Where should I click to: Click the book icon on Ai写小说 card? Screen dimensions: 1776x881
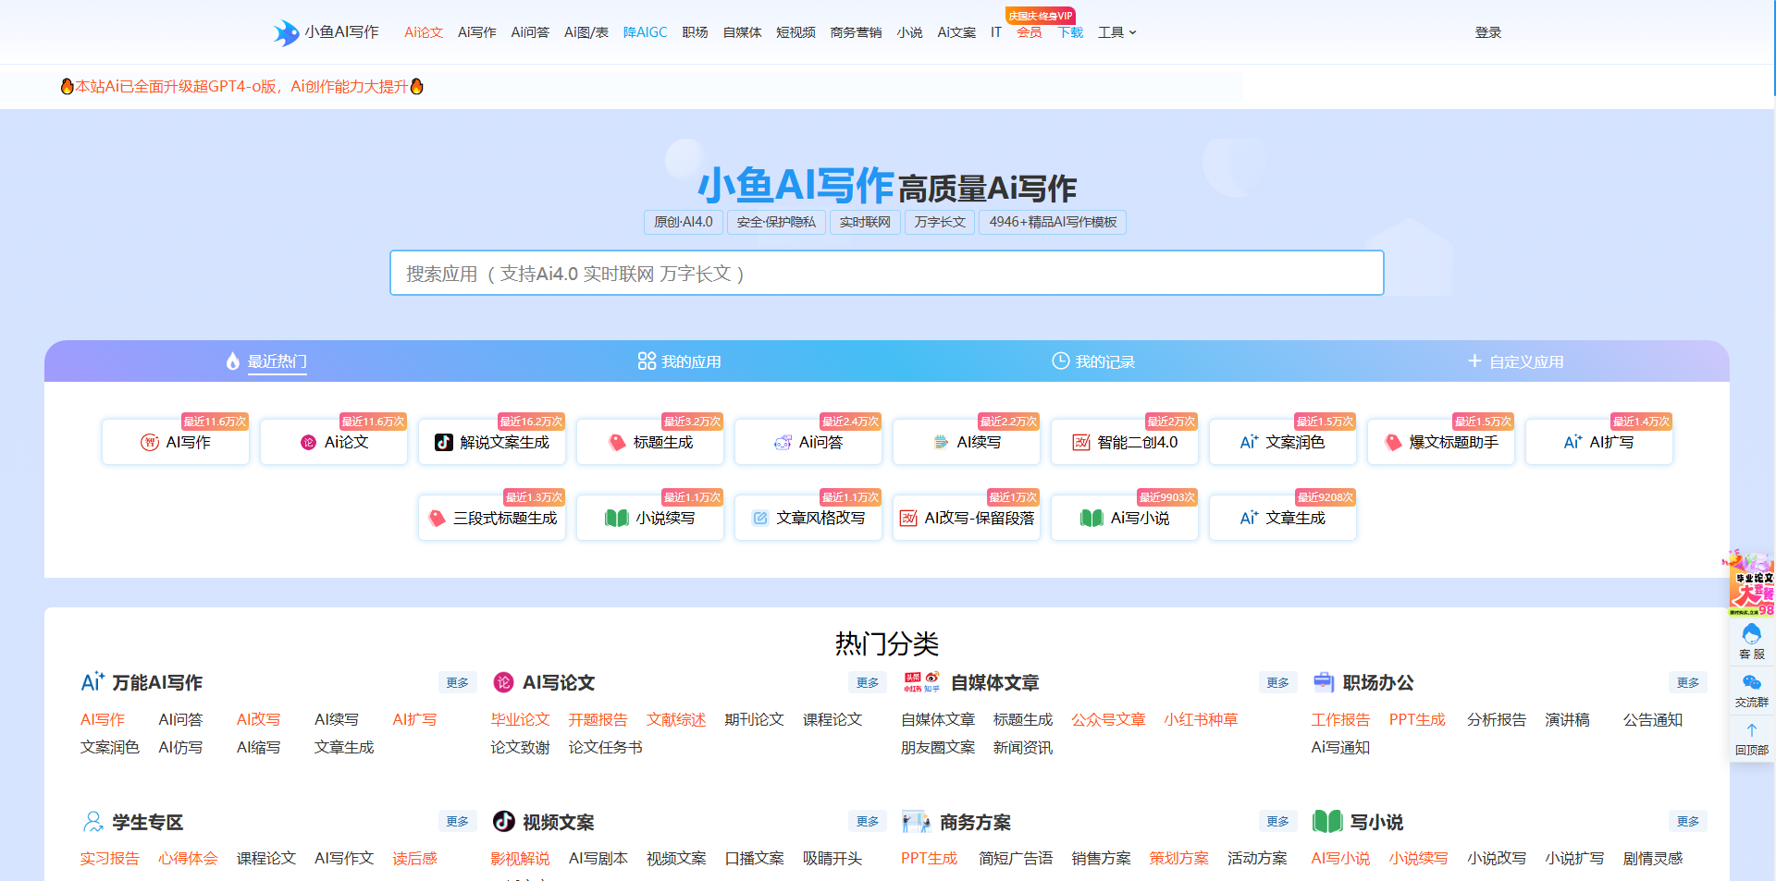tap(1091, 519)
